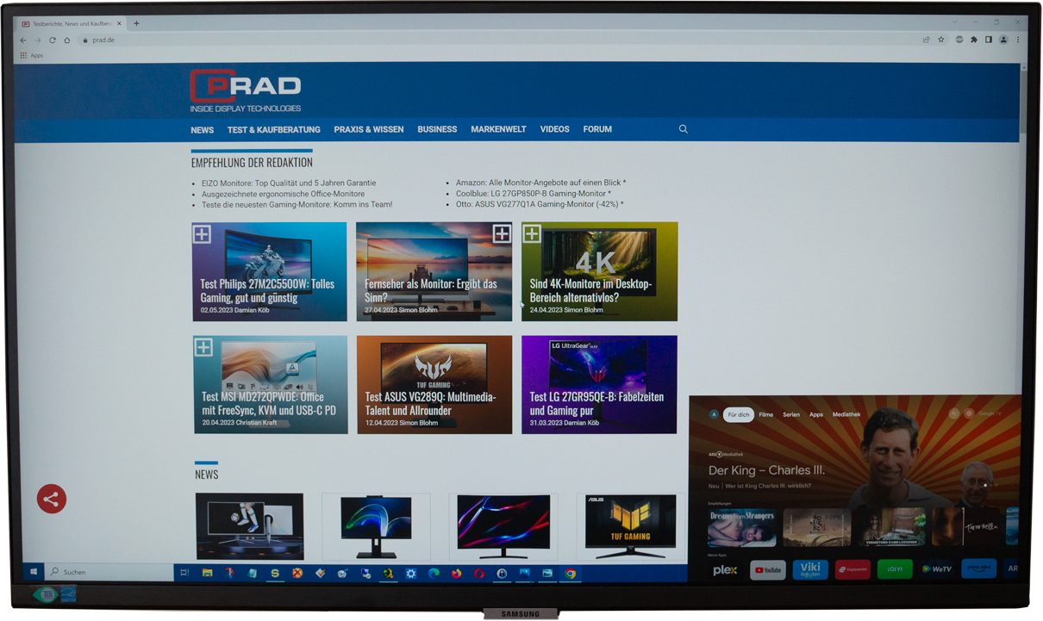Open a new Chrome tab

(136, 23)
